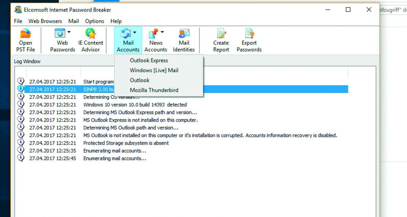Open the IE Content Advisor tool
Screen dimensions: 407x217
91,40
